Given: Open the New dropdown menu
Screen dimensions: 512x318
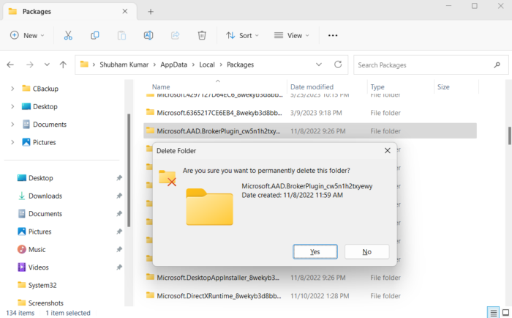Looking at the screenshot, I should point(28,35).
